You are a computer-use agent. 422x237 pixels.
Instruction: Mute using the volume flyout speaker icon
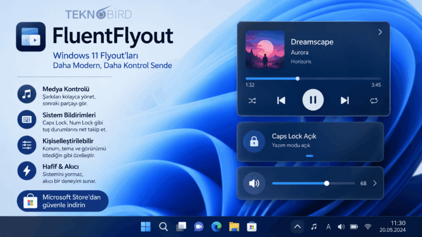point(254,183)
